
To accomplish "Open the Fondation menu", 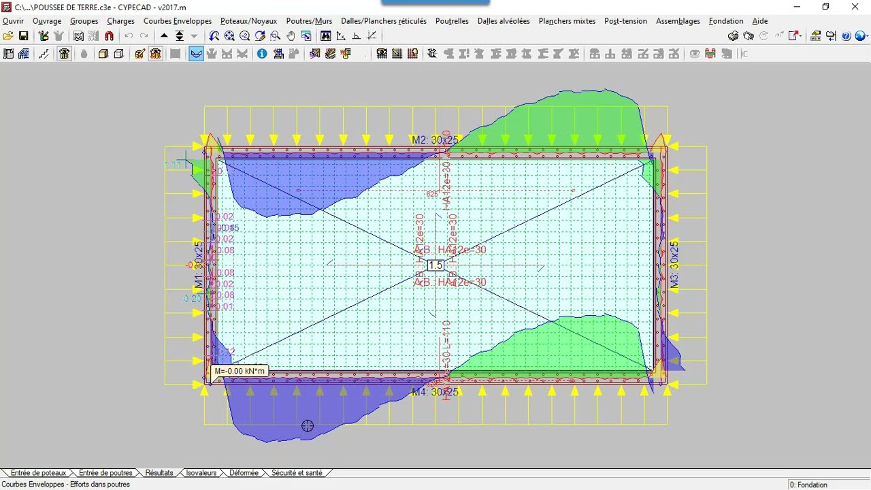I will click(726, 21).
